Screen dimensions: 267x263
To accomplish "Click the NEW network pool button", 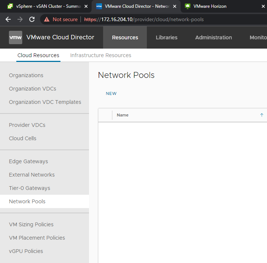I will pyautogui.click(x=111, y=93).
